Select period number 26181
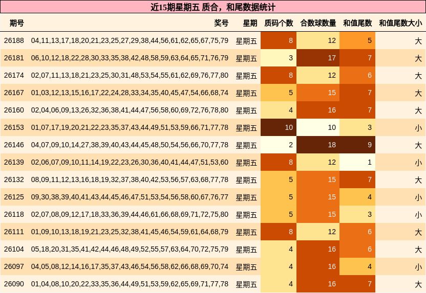Image resolution: width=426 pixels, height=293 pixels. tap(14, 58)
